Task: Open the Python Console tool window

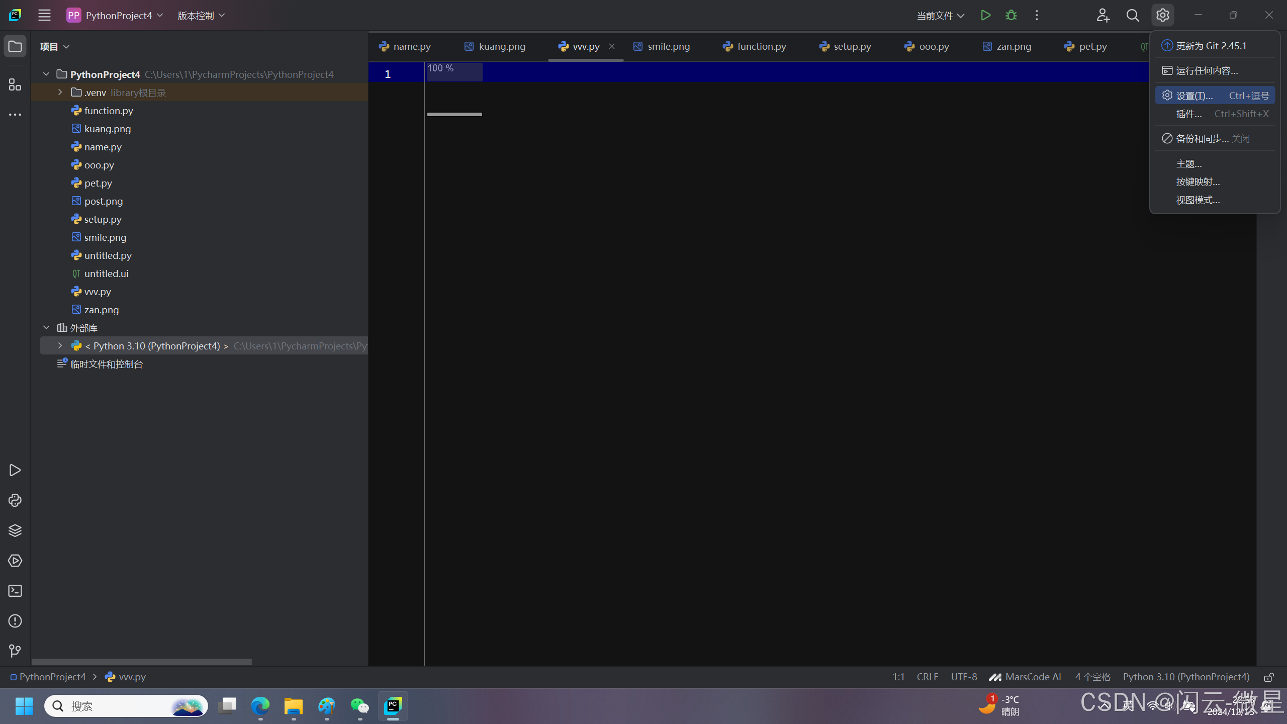Action: click(x=15, y=500)
